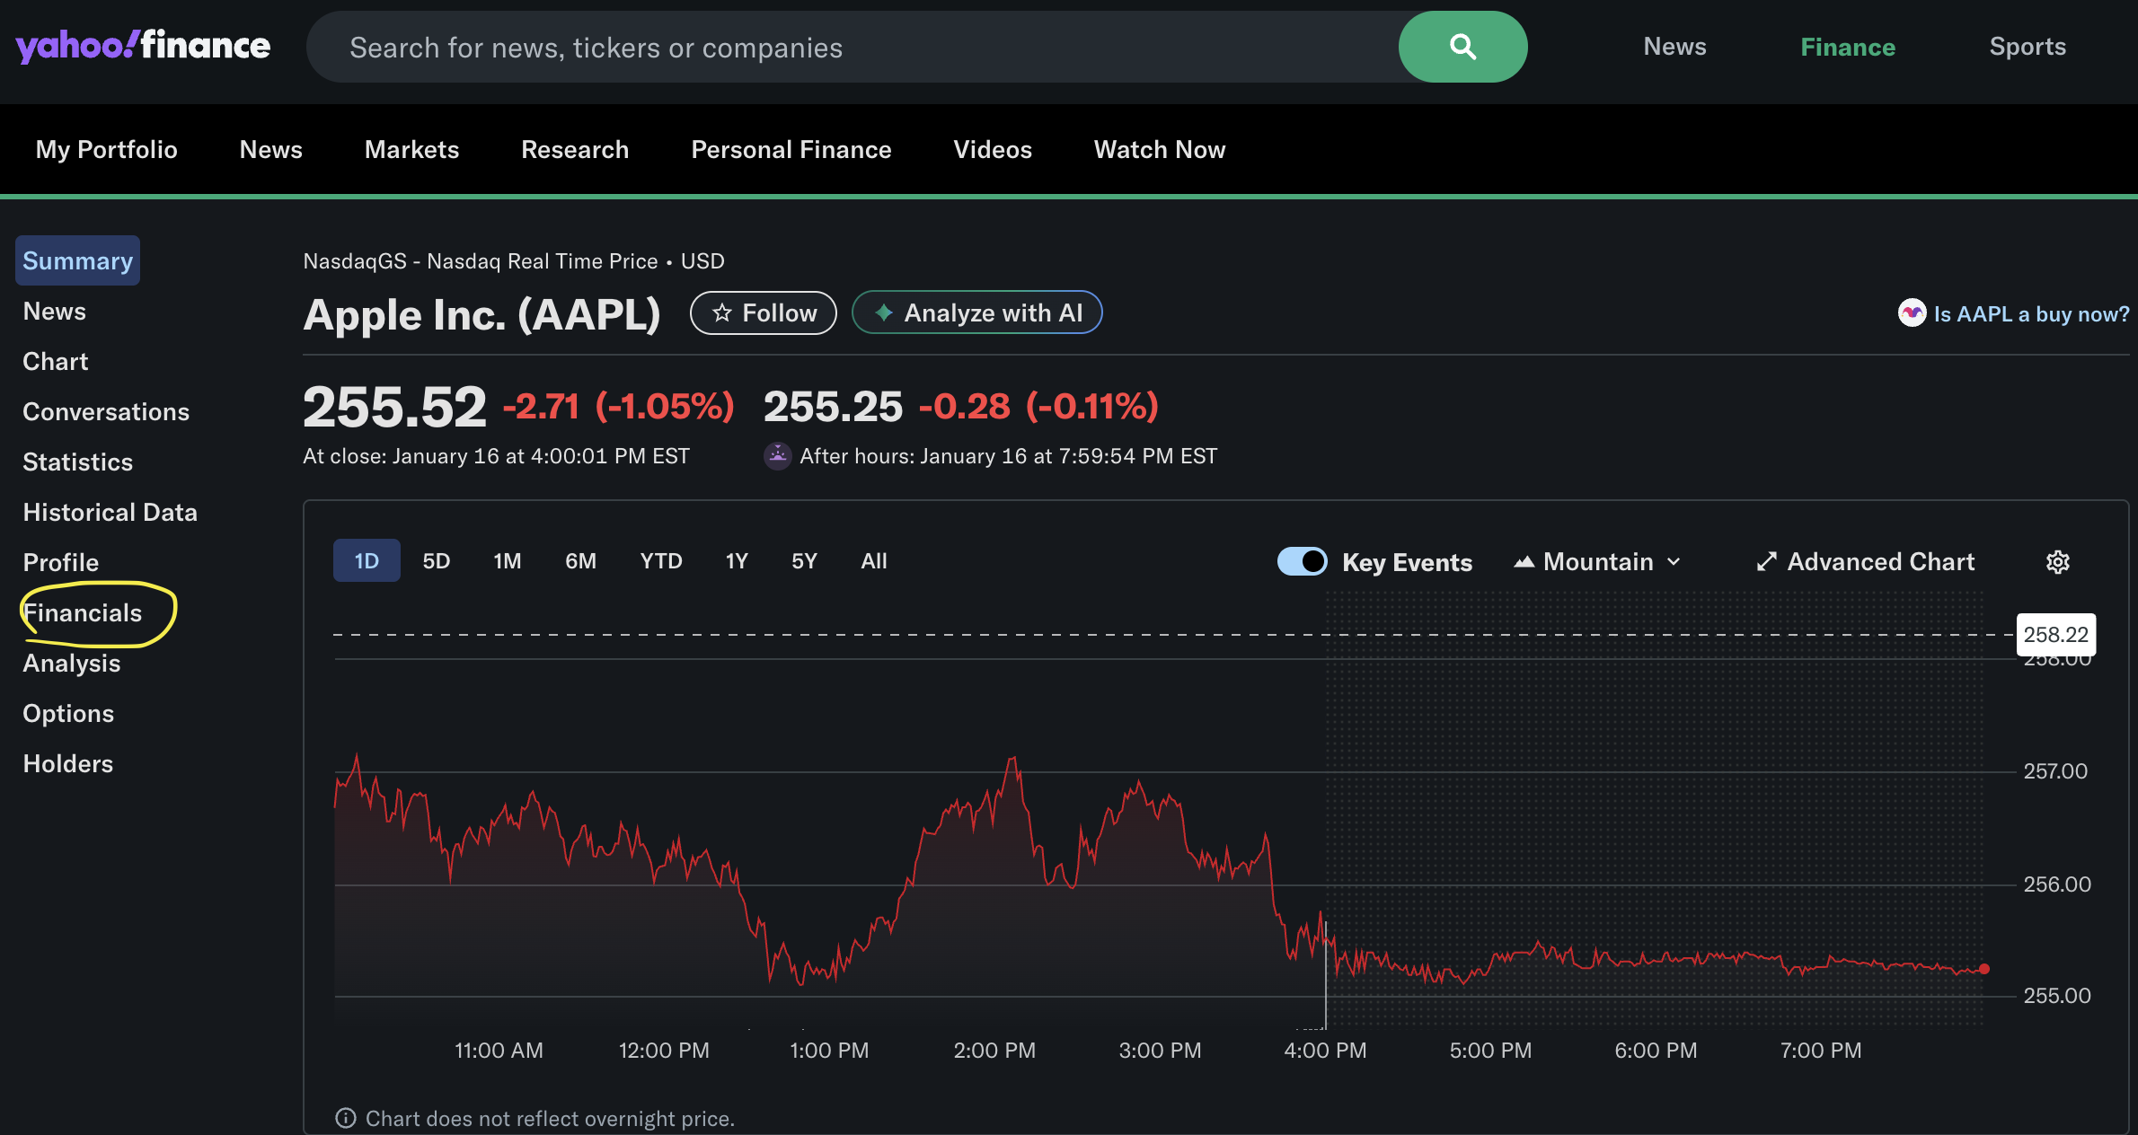The image size is (2138, 1135).
Task: Open My Portfolio link
Action: pos(106,150)
